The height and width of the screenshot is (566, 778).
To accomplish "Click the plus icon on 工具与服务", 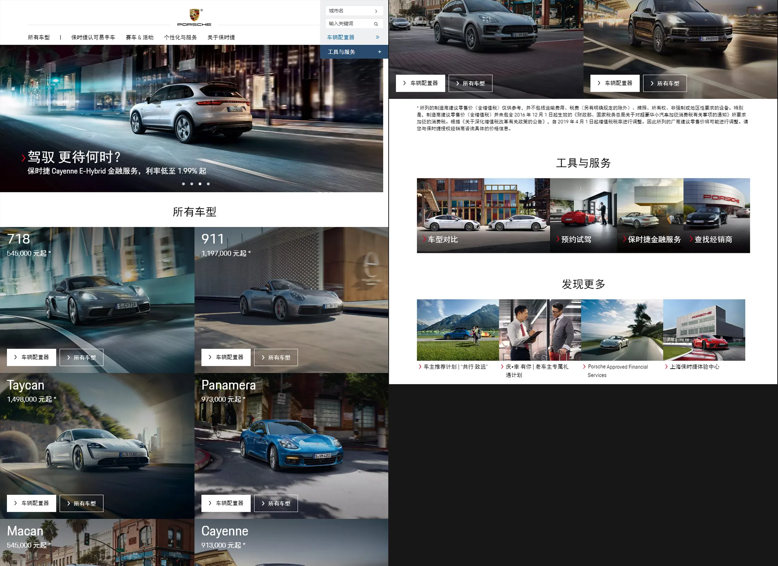I will click(379, 52).
